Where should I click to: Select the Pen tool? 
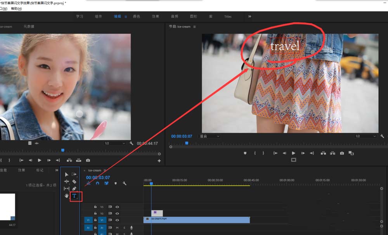tap(74, 189)
